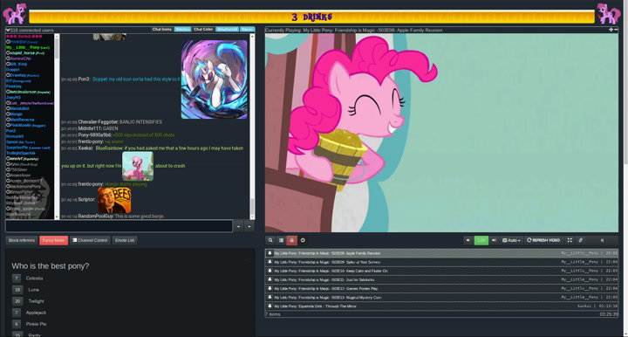Click user Doppel in the user list
This screenshot has width=628, height=337.
point(13,70)
